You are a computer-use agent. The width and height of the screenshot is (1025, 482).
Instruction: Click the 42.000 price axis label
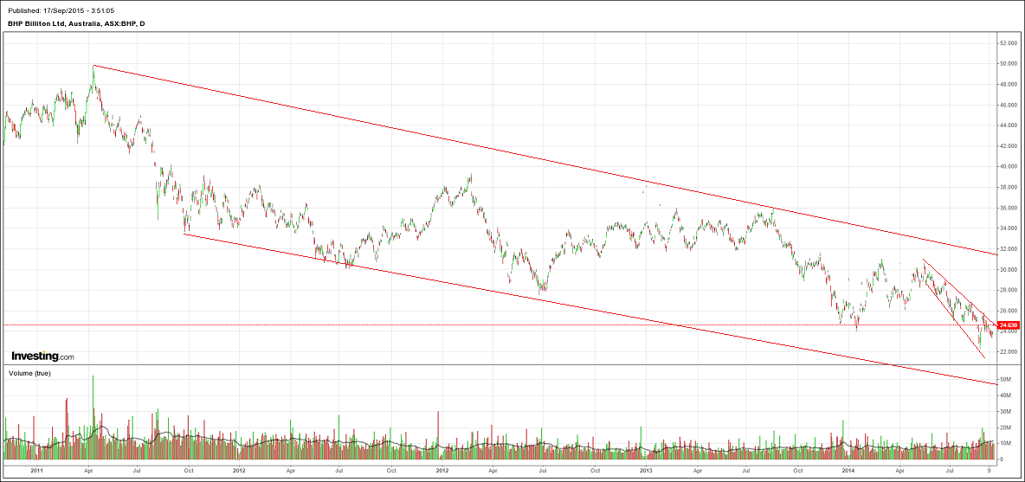1009,146
